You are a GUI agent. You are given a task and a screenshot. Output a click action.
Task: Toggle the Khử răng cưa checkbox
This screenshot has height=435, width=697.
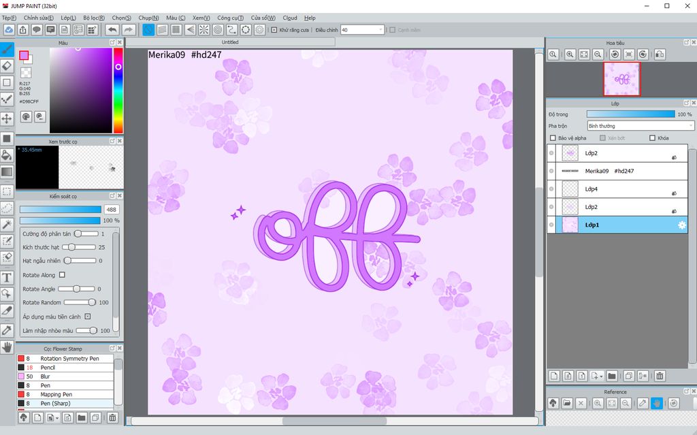[x=274, y=30]
